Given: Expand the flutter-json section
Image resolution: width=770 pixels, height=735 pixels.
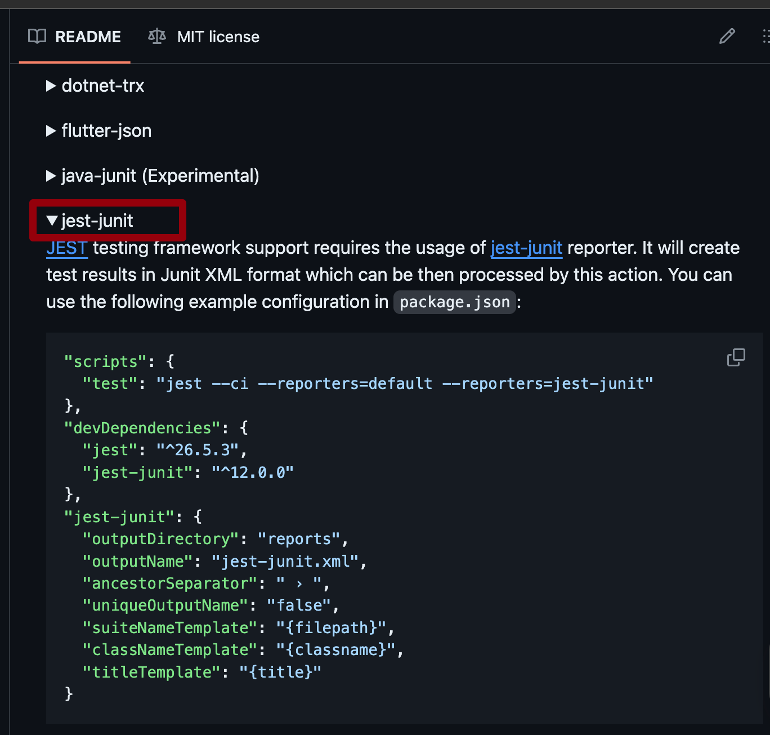Looking at the screenshot, I should [x=99, y=131].
